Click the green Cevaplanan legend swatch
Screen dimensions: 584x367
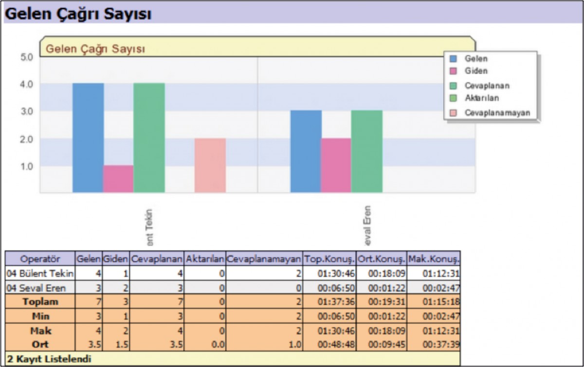[x=453, y=86]
